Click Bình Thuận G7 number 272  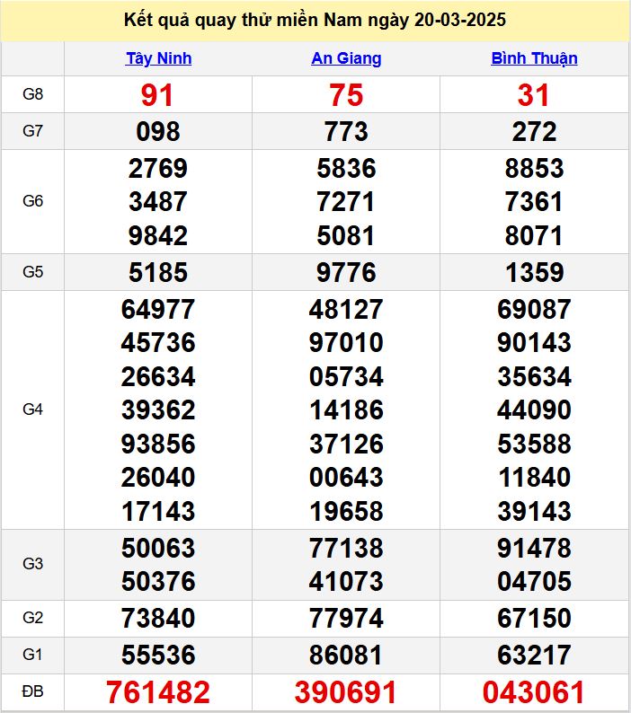(x=534, y=131)
